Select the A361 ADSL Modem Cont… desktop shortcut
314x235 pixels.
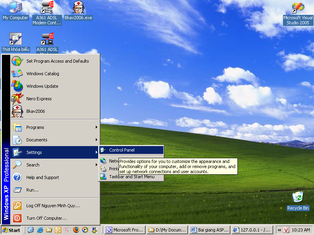click(x=47, y=13)
